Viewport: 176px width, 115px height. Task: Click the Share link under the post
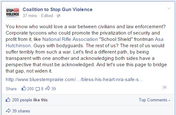pyautogui.click(x=11, y=89)
